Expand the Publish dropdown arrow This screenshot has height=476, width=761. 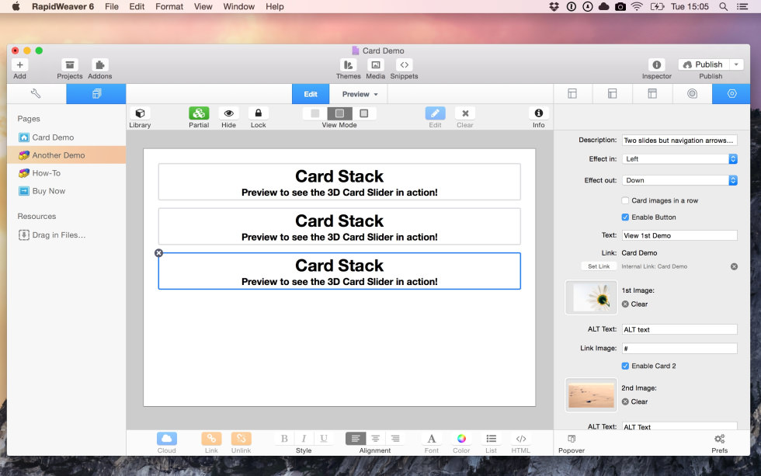pos(736,64)
